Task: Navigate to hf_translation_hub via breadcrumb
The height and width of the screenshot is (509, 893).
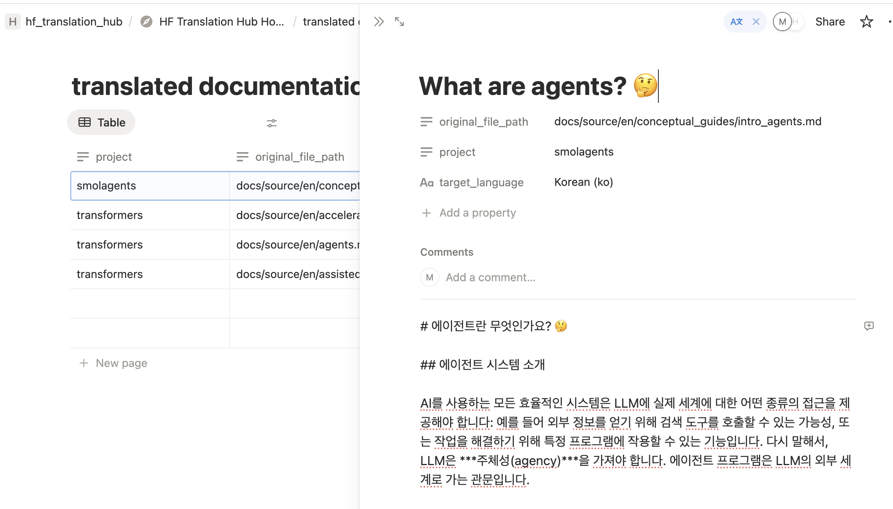Action: click(x=74, y=22)
